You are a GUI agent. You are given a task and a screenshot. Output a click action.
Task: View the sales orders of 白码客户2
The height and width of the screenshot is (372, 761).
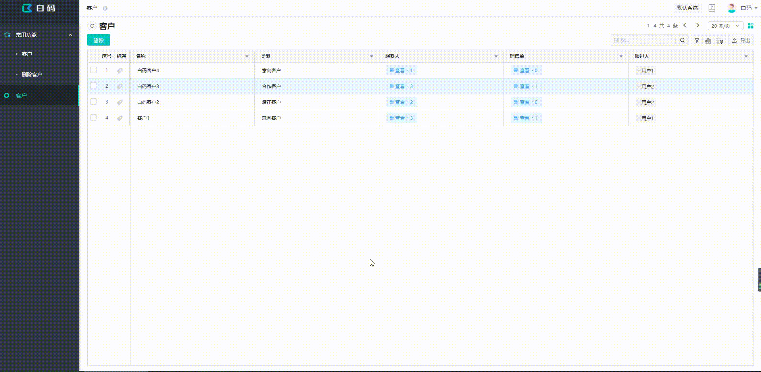[526, 102]
